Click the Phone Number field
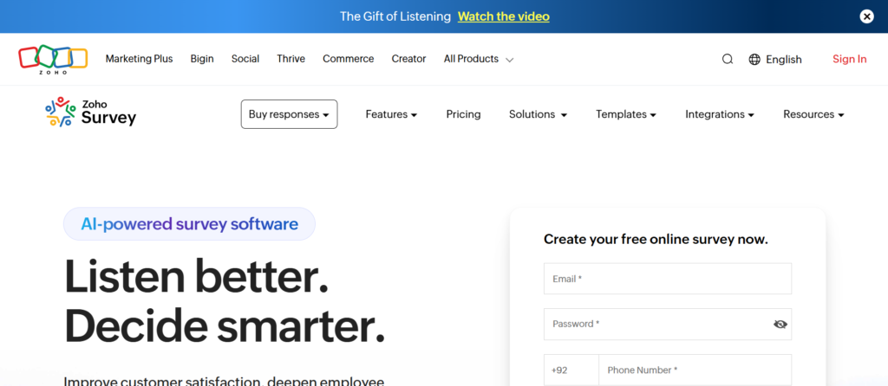 (x=694, y=370)
